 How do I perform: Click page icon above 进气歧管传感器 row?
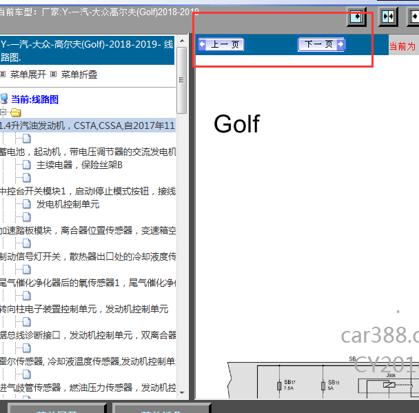(x=26, y=374)
